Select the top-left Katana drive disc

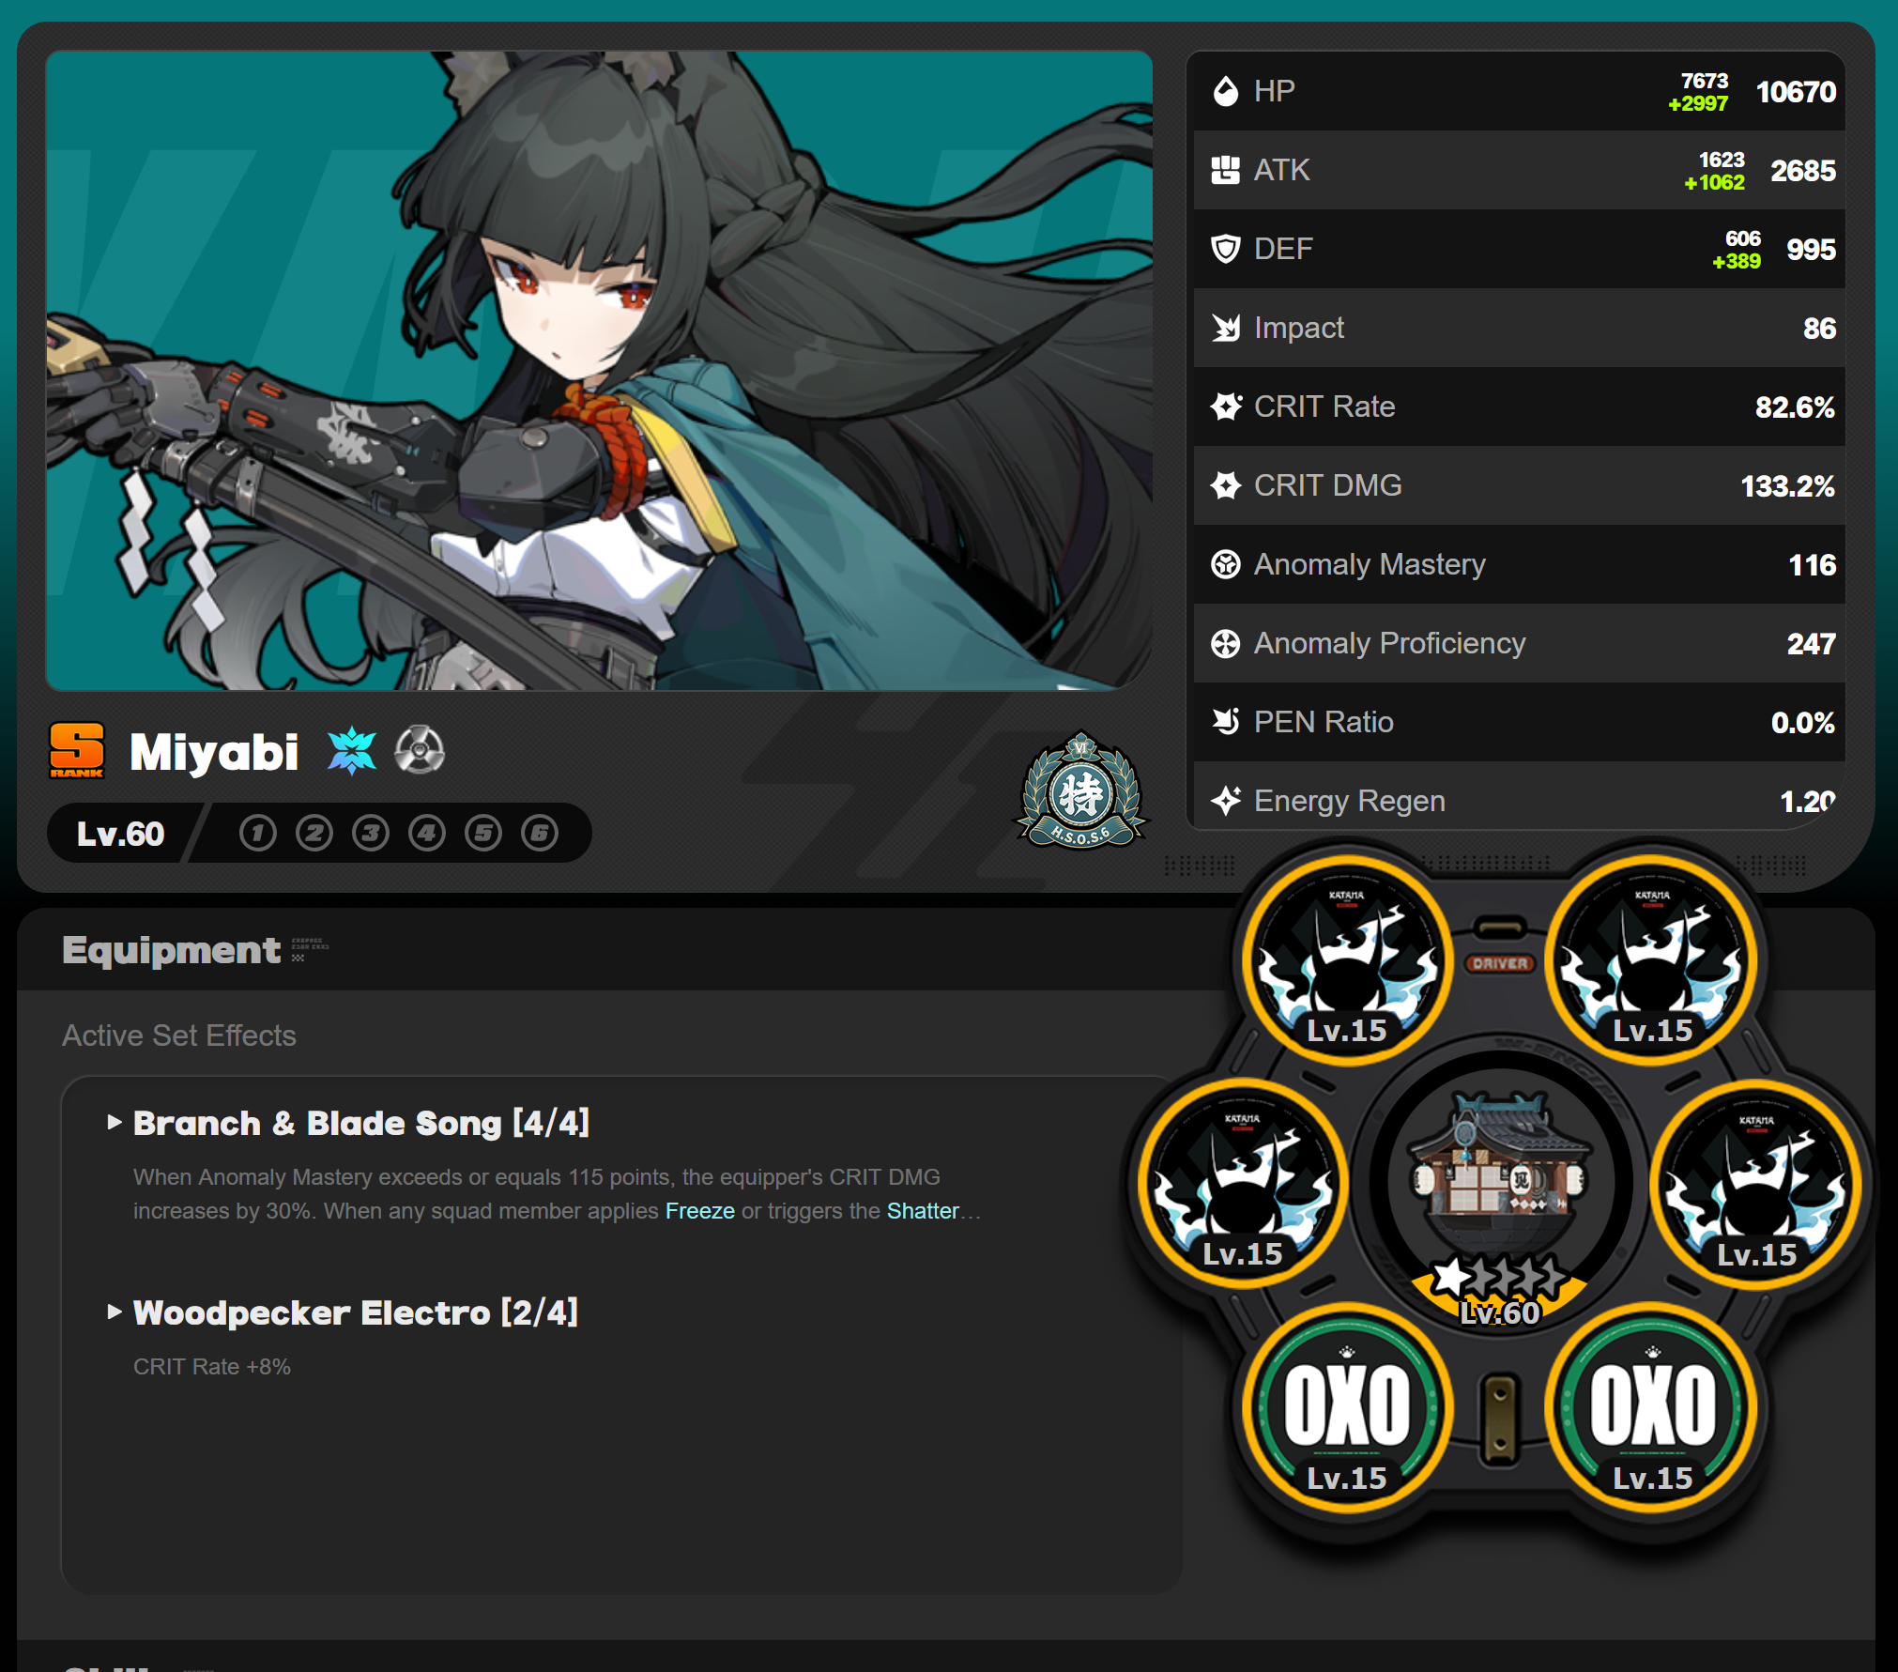[x=1346, y=960]
